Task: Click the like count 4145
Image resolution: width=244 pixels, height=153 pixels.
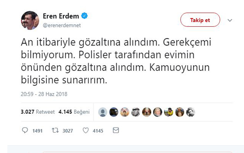Action: click(x=98, y=131)
